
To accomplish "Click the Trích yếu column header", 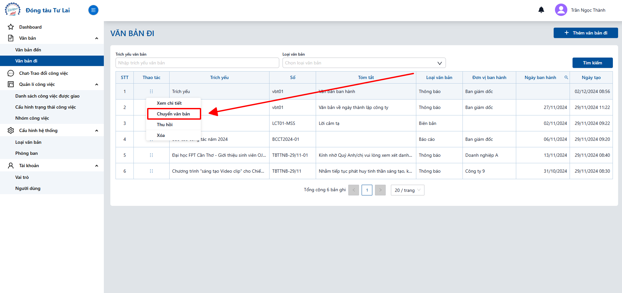I will [219, 77].
